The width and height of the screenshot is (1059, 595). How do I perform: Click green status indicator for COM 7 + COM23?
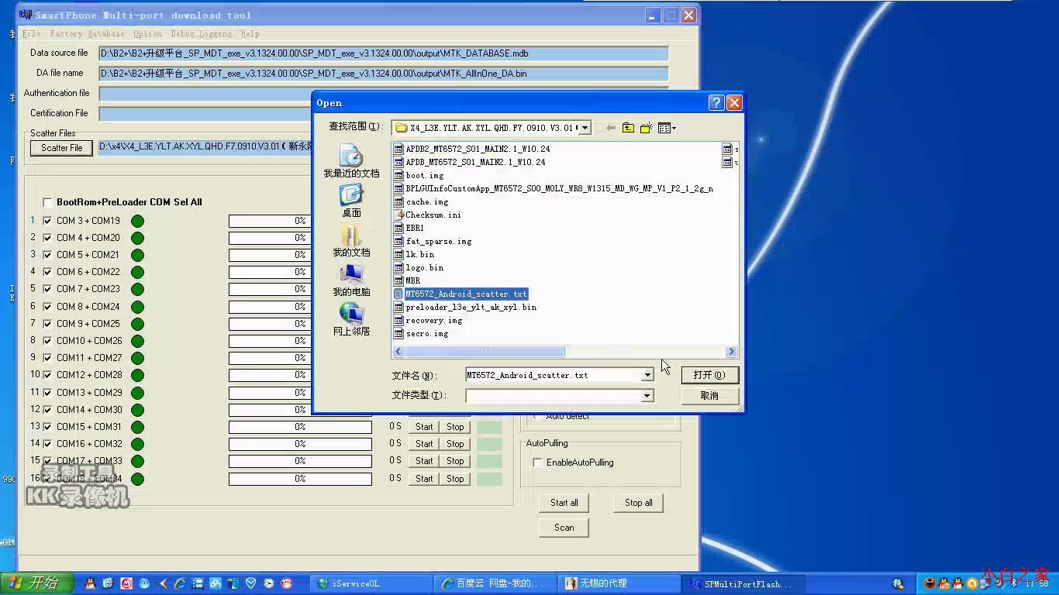(x=137, y=290)
